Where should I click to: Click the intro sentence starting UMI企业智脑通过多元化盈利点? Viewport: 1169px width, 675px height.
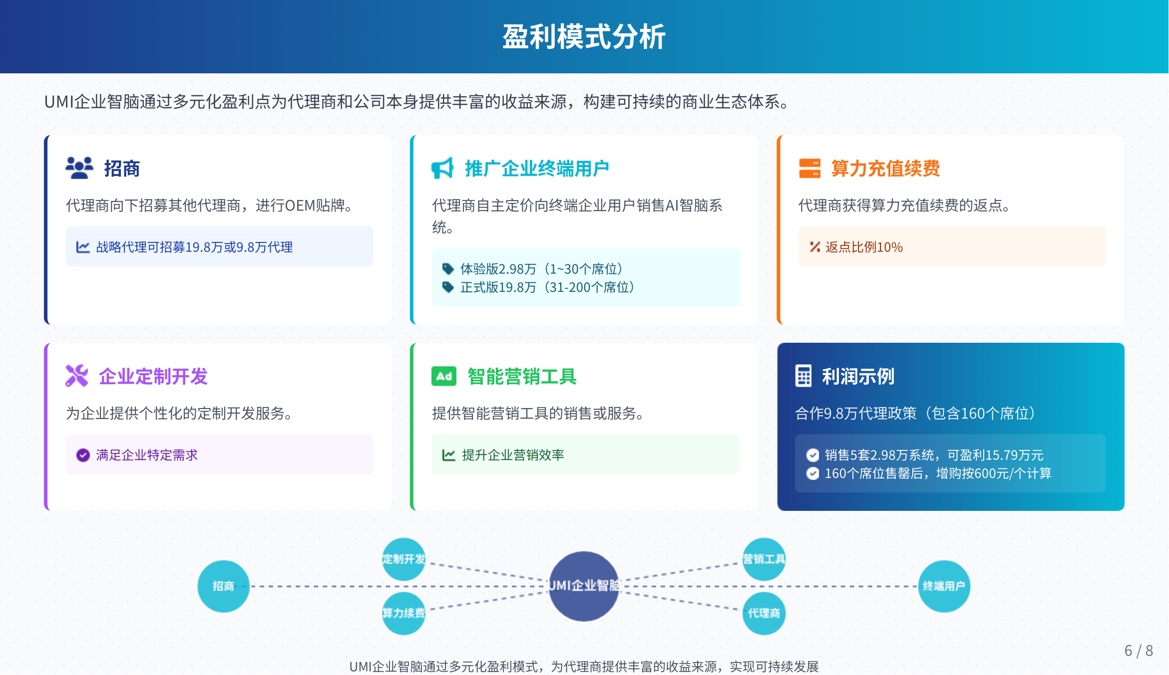[x=417, y=102]
